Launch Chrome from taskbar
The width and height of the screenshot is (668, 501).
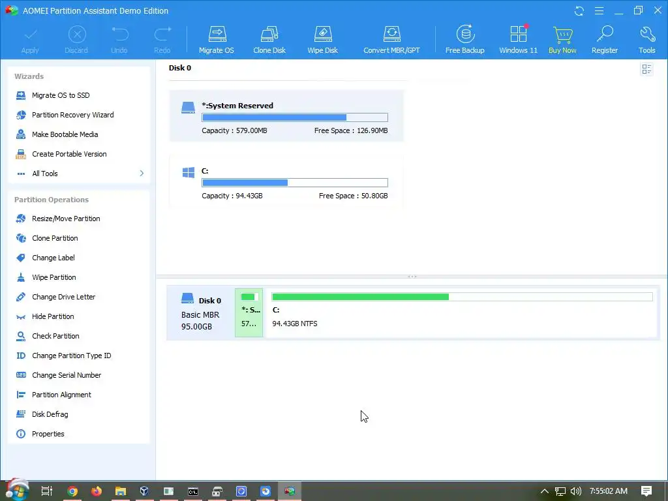[72, 491]
